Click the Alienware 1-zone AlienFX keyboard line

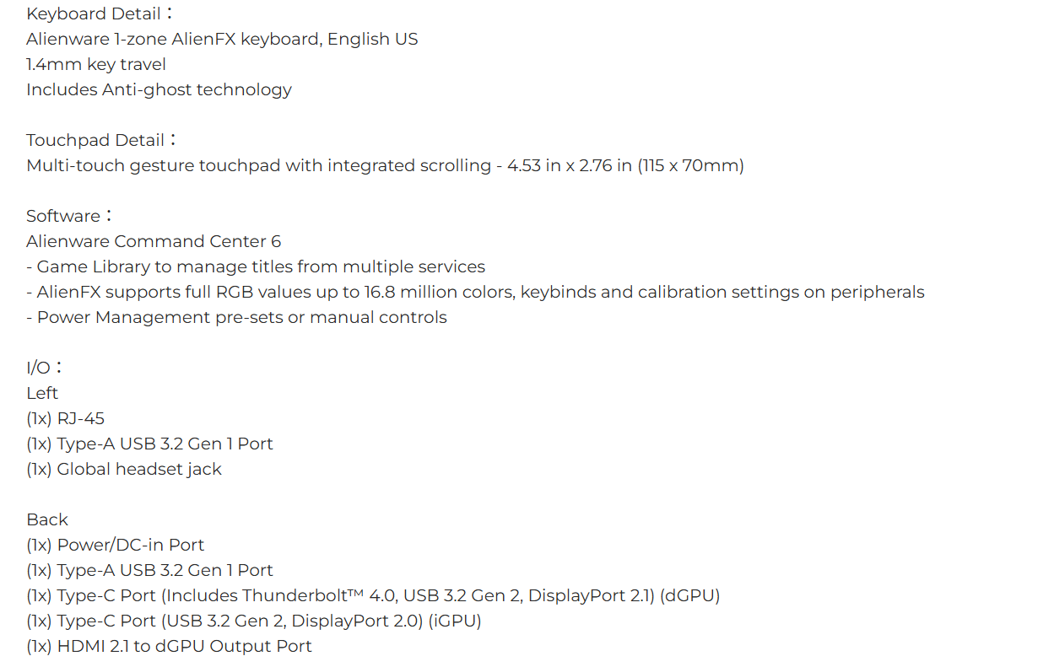pyautogui.click(x=222, y=40)
